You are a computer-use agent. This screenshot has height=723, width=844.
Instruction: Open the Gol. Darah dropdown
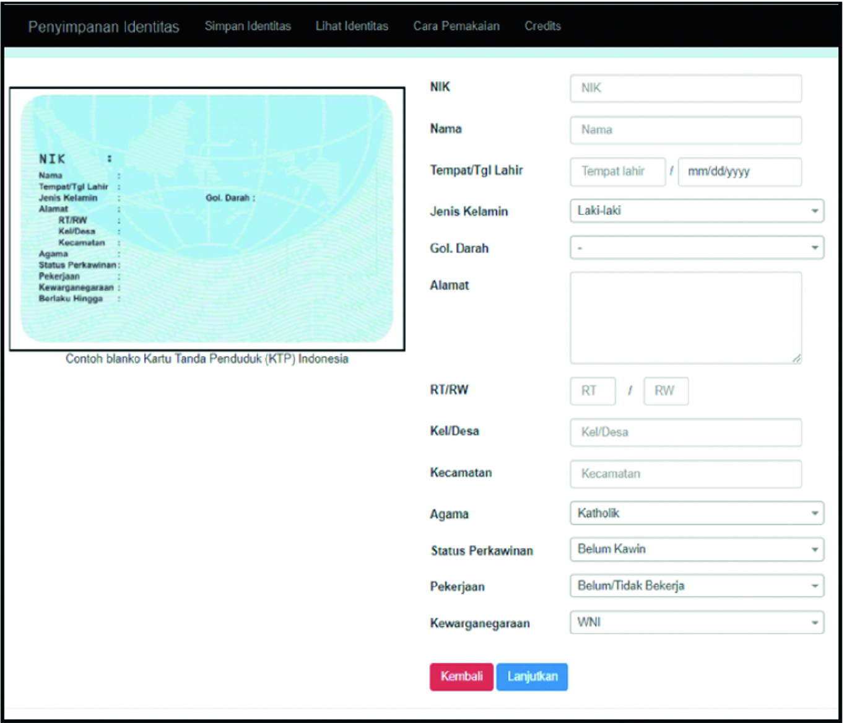[x=697, y=248]
